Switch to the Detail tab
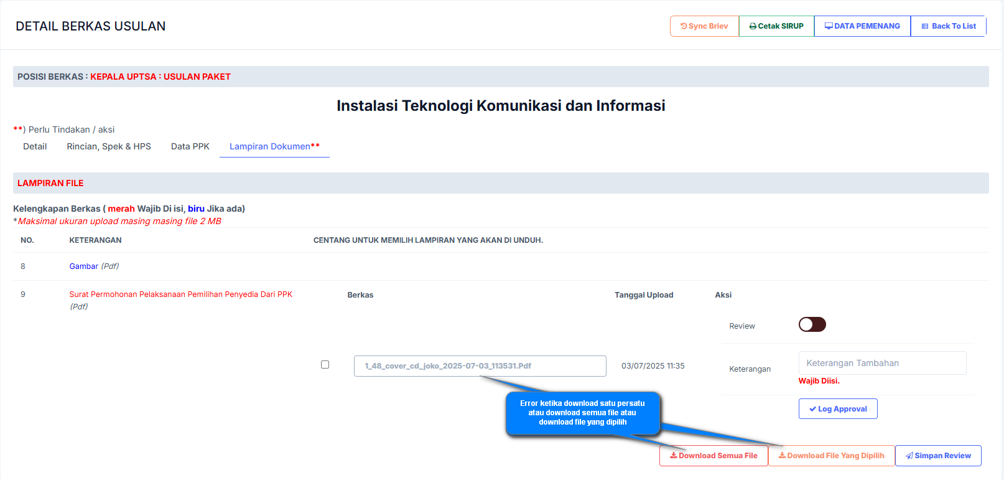This screenshot has width=1004, height=480. click(35, 146)
